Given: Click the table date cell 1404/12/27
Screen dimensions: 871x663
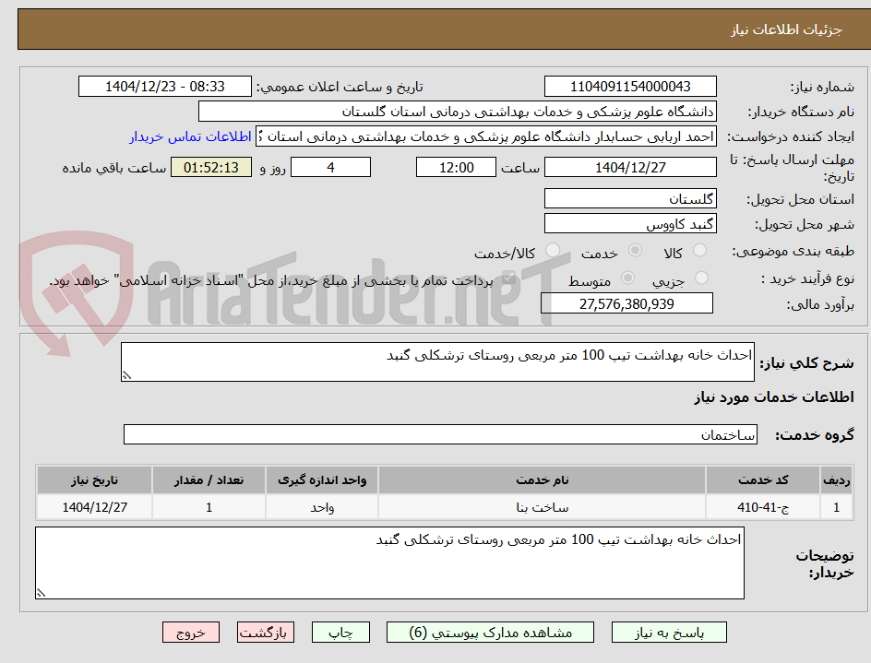Looking at the screenshot, I should pyautogui.click(x=94, y=507).
